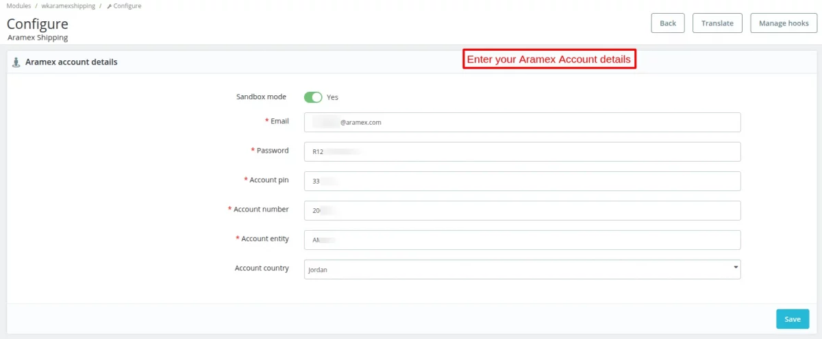This screenshot has width=822, height=339.
Task: Click the Password field label
Action: coord(270,150)
